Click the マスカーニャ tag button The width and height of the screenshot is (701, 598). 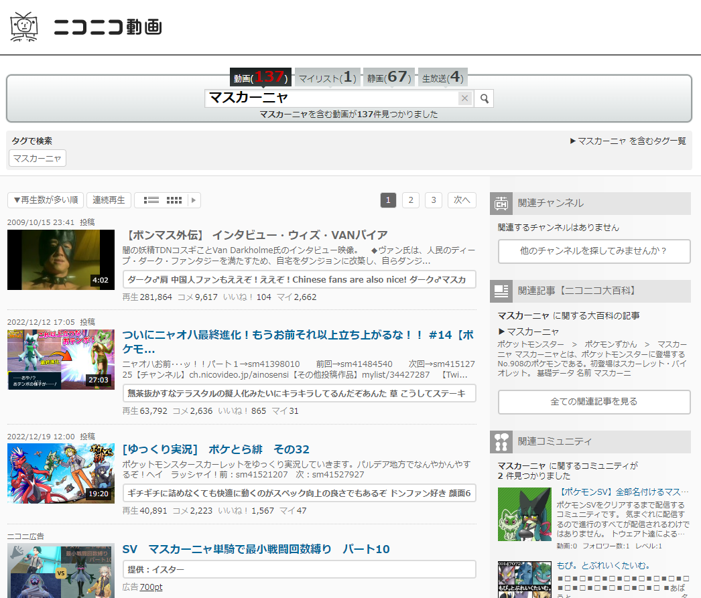pyautogui.click(x=38, y=158)
